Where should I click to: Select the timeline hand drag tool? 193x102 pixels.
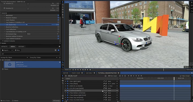(x=63, y=78)
